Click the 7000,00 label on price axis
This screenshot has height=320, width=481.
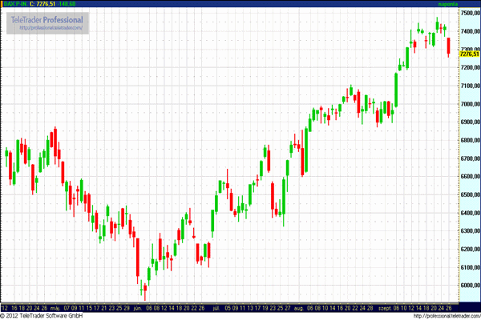coord(468,104)
